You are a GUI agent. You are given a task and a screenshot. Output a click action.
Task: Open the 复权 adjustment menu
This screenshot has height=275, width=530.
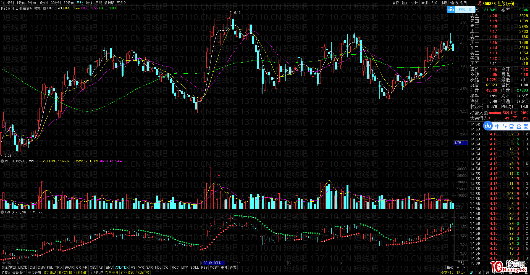coord(396,3)
